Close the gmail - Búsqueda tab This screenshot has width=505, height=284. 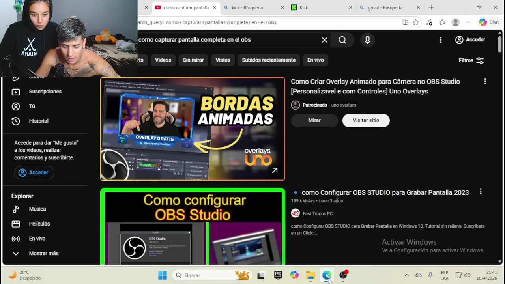(418, 7)
